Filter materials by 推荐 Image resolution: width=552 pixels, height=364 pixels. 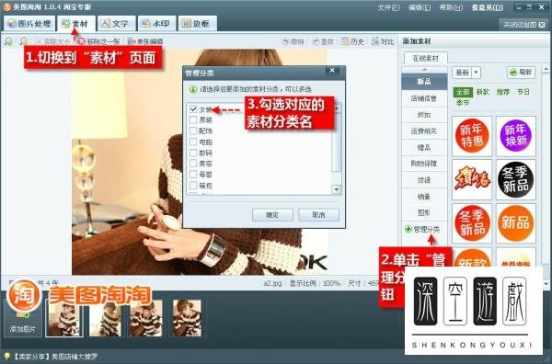coord(503,92)
